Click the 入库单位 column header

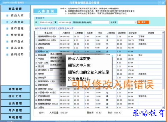(x=111, y=33)
